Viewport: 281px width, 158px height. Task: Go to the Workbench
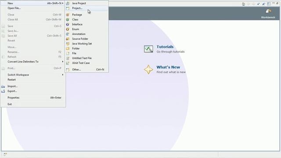(x=268, y=14)
